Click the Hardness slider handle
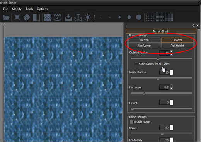Viewport: 201px width, 142px height. pyautogui.click(x=144, y=94)
